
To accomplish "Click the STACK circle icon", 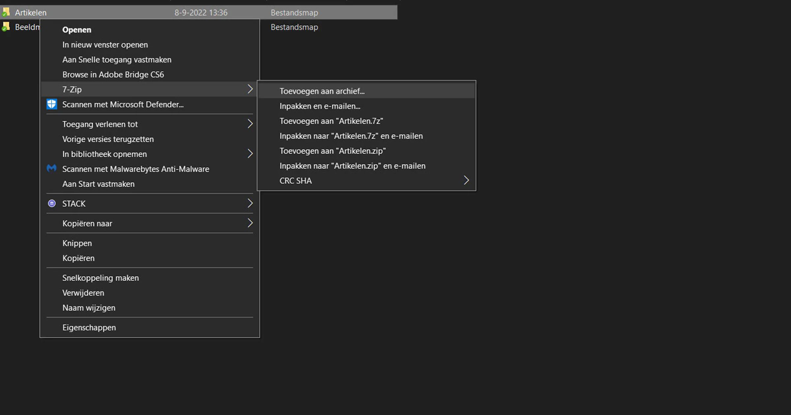I will click(x=52, y=204).
